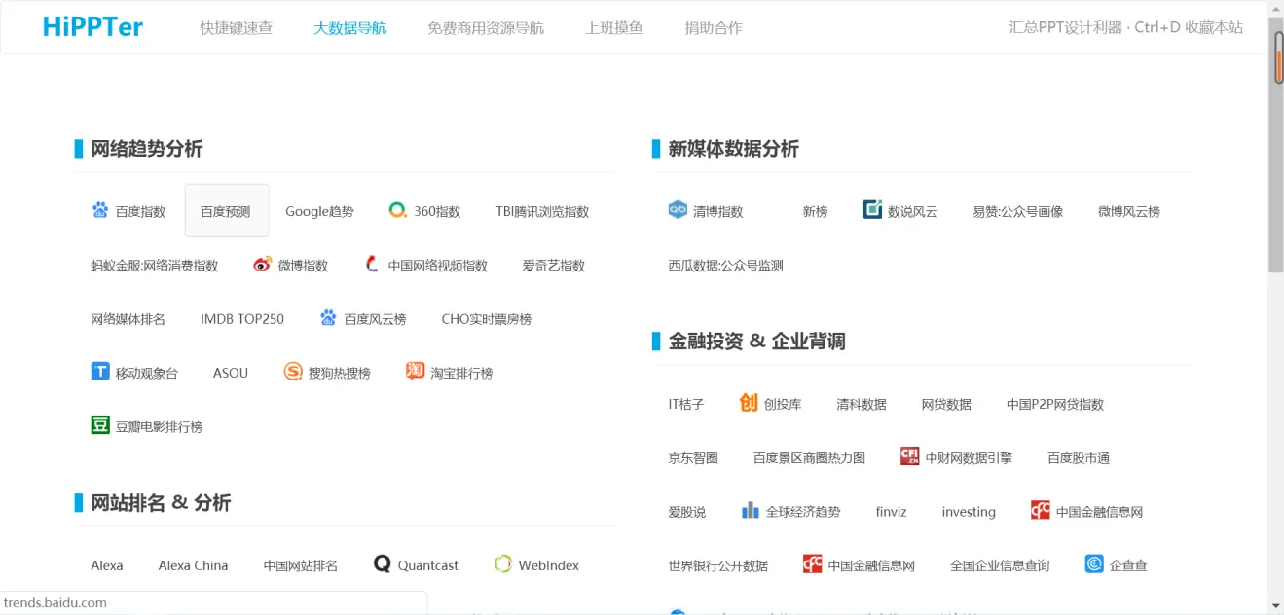Open 全国企业信息查询
The image size is (1284, 615).
[x=1000, y=564]
